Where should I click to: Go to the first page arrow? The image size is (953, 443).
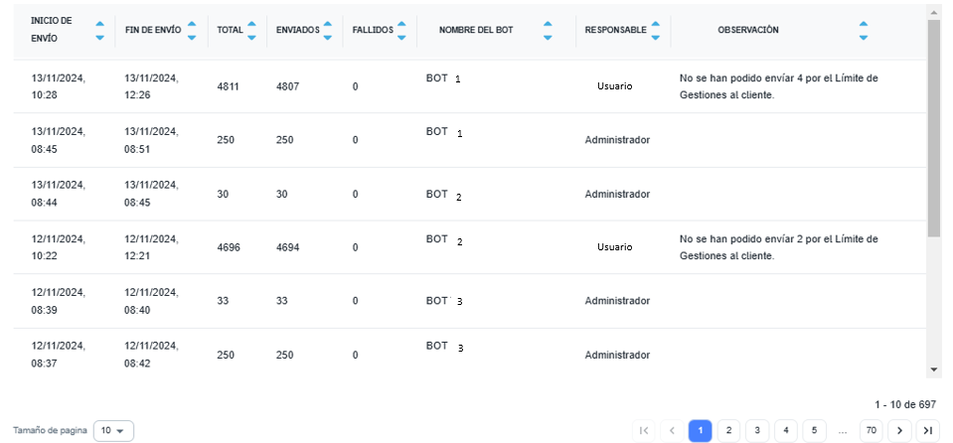click(644, 430)
